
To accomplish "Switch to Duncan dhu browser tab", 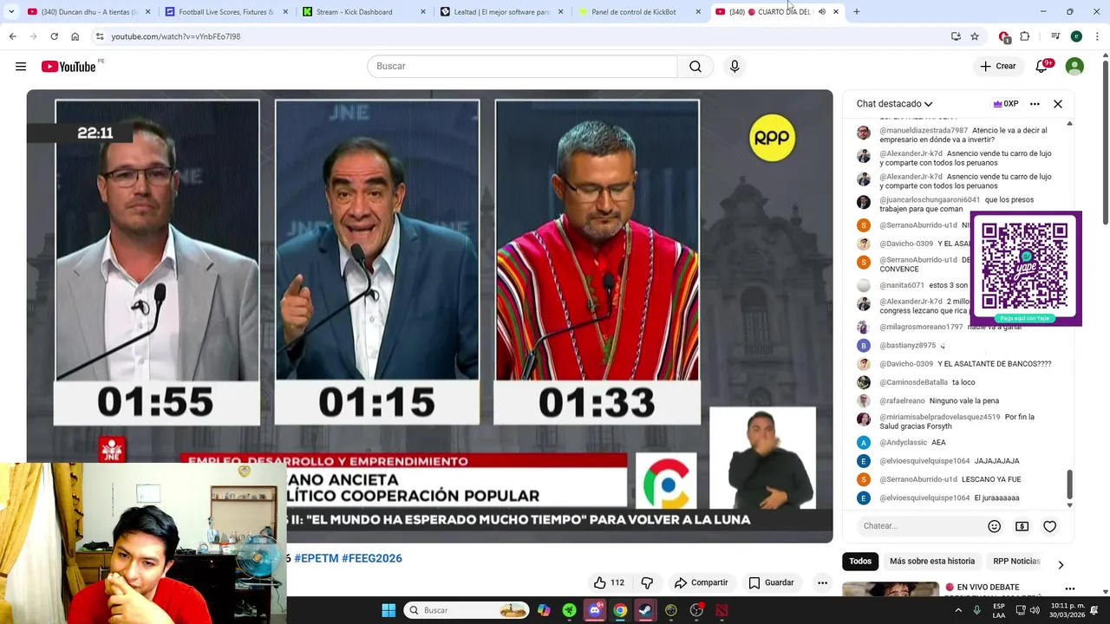I will [87, 12].
